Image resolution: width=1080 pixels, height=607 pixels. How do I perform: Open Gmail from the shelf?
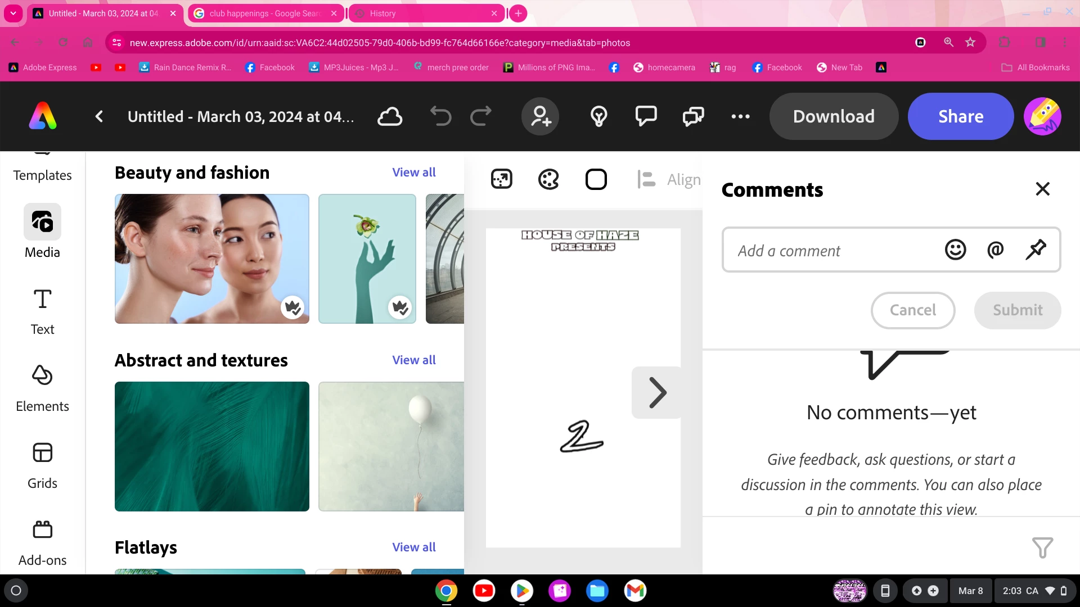point(635,591)
